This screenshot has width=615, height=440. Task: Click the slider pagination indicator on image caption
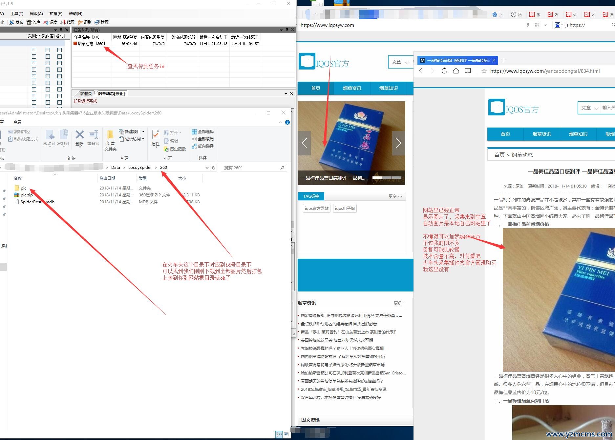[x=387, y=177]
